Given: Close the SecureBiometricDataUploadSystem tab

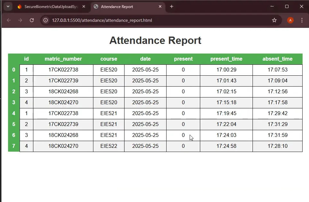Looking at the screenshot, I should click(84, 6).
